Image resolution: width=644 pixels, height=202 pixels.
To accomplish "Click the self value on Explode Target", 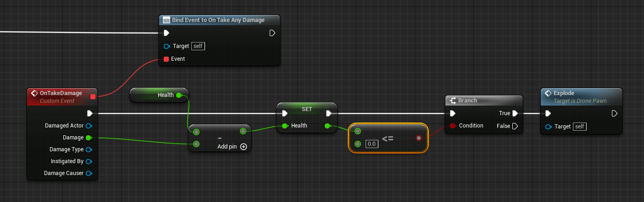I will [x=580, y=127].
